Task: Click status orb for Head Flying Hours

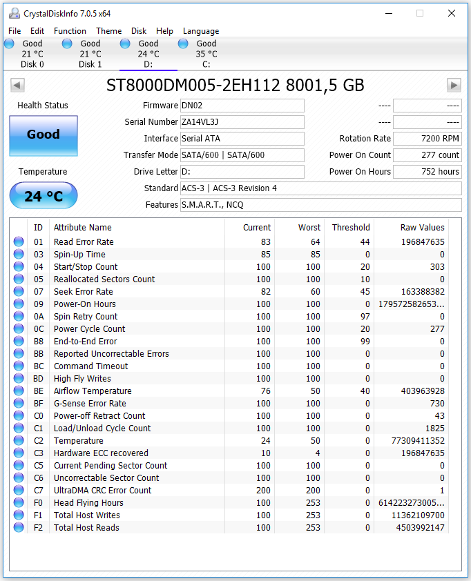Action: coord(19,502)
